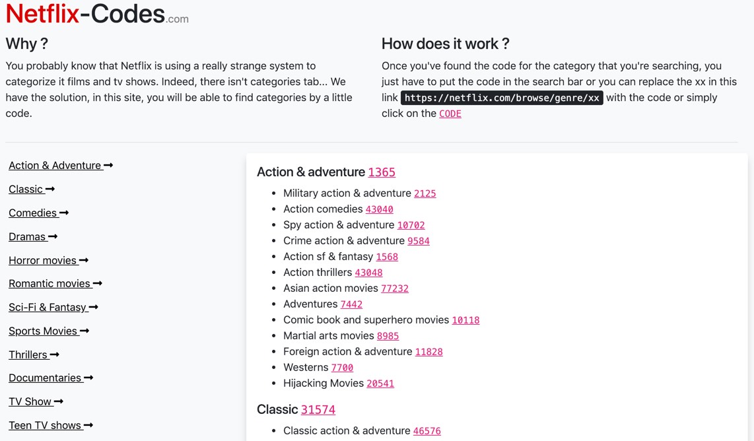This screenshot has width=754, height=441.
Task: Open the Action comedies code 43040
Action: [x=379, y=209]
